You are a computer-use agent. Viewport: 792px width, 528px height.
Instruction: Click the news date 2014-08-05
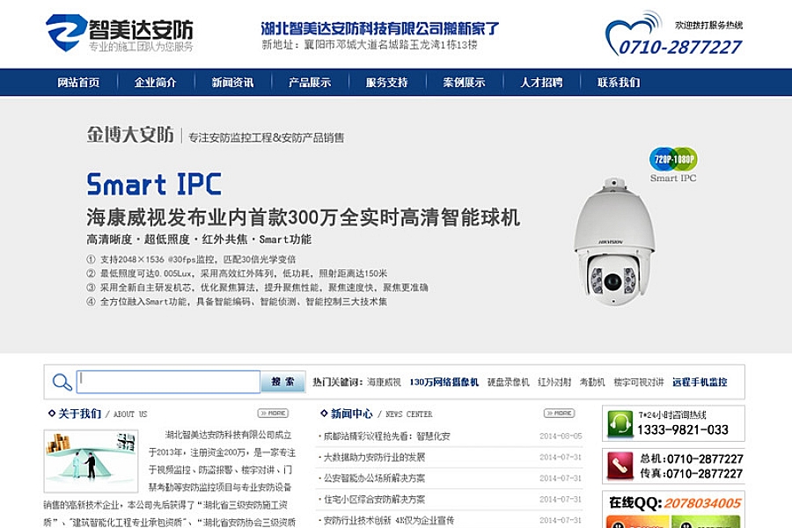point(561,436)
